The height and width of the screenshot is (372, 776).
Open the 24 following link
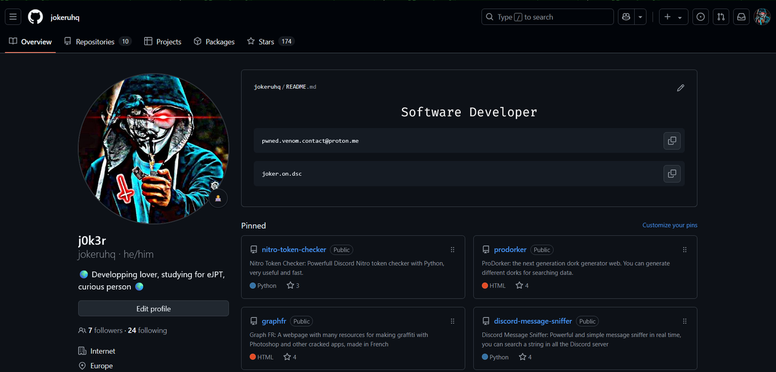pyautogui.click(x=147, y=330)
